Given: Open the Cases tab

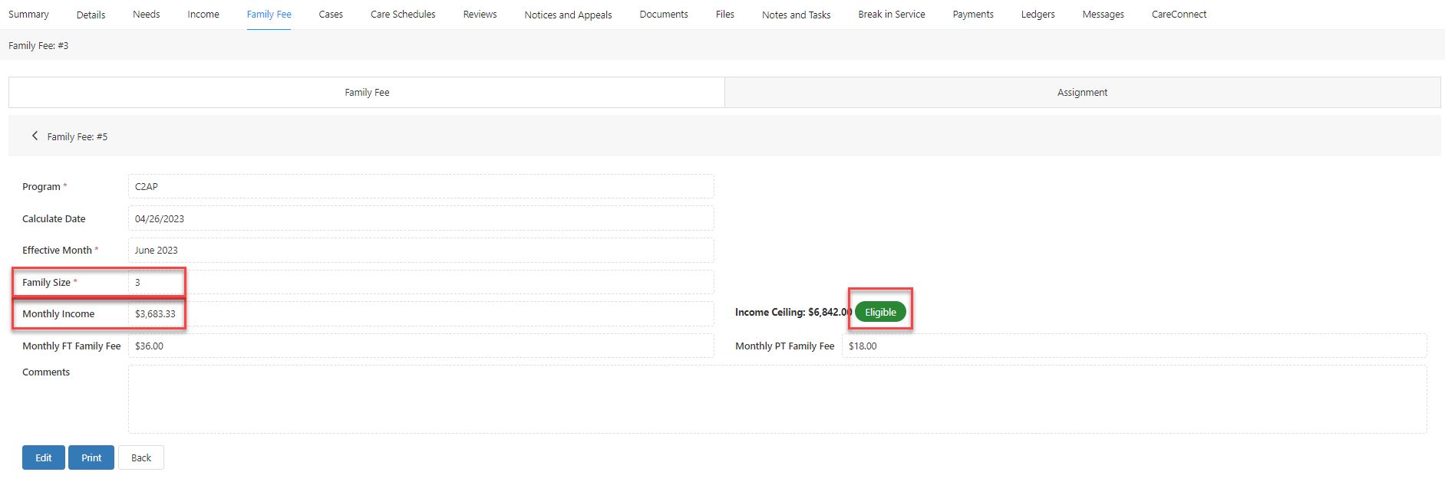Looking at the screenshot, I should 331,15.
